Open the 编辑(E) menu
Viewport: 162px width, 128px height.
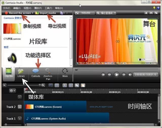click(17, 8)
